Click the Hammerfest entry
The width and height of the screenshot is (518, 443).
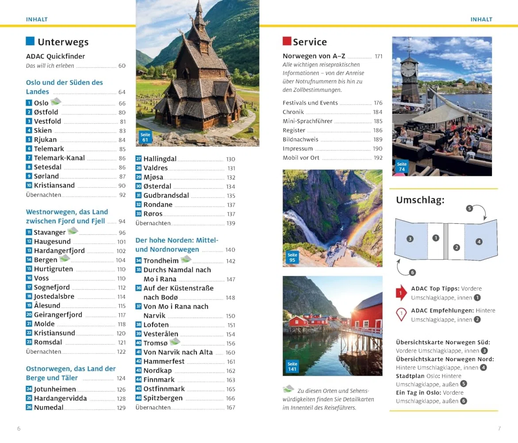185,361
